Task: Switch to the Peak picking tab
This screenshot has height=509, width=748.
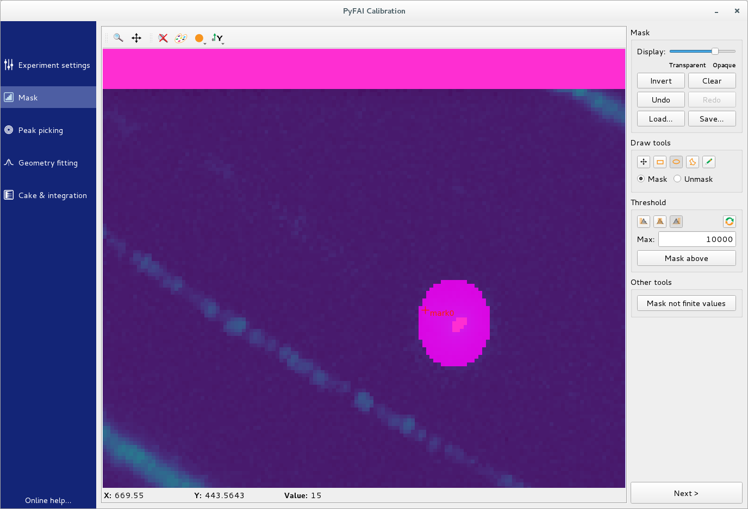Action: (x=41, y=130)
